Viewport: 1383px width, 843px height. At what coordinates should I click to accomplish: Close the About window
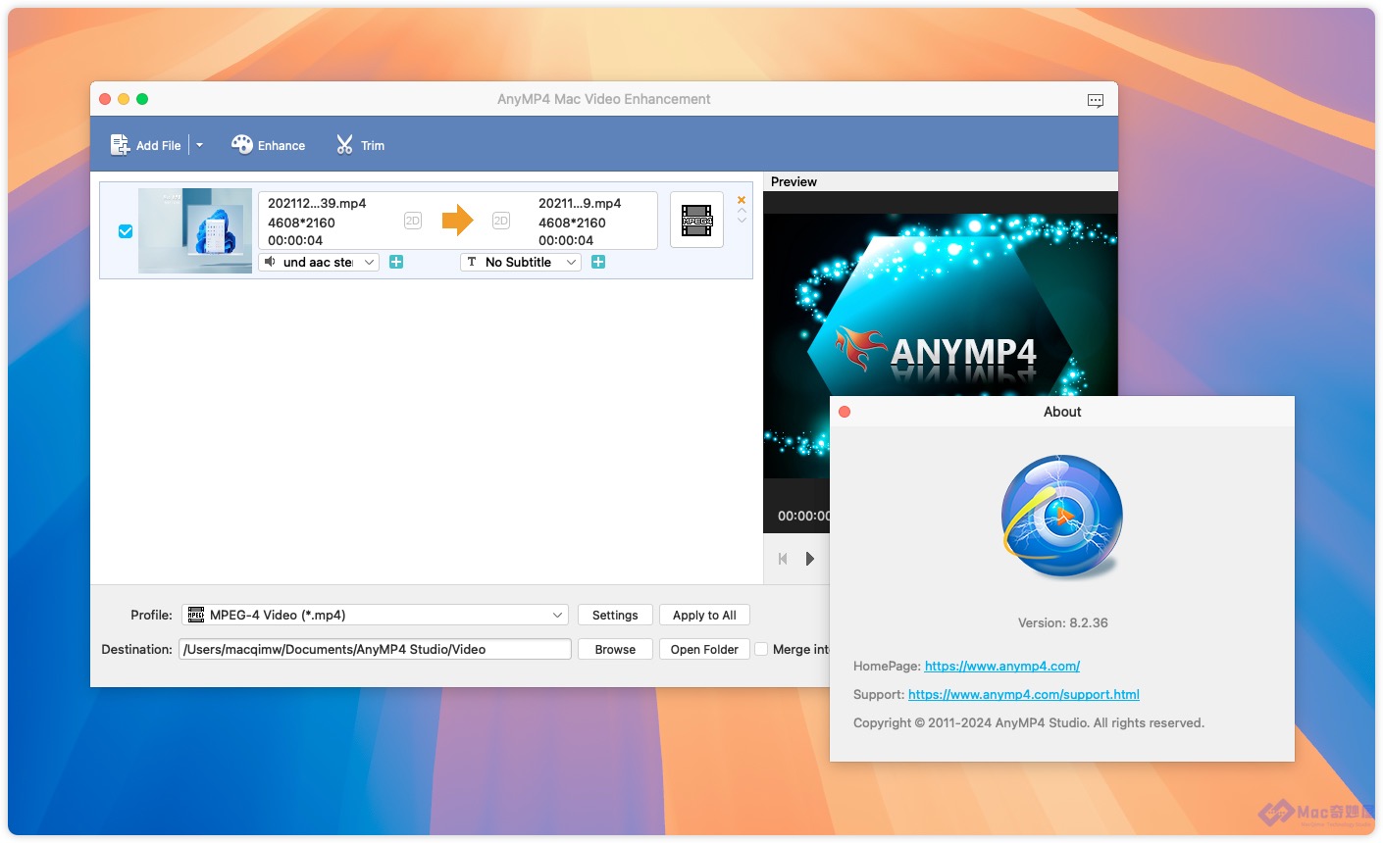pyautogui.click(x=845, y=412)
